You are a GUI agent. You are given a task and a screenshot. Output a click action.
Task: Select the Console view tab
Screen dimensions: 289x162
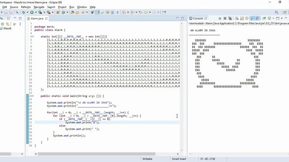(198, 18)
